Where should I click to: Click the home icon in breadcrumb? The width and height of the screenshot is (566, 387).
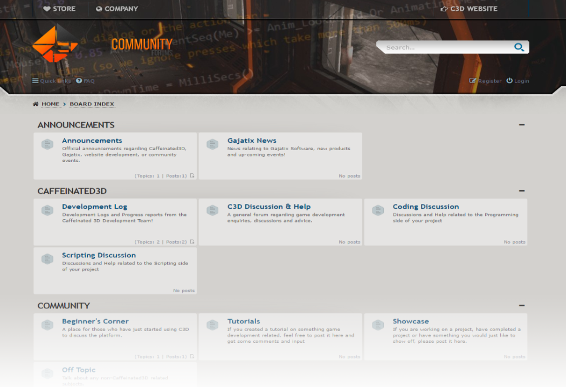[36, 104]
